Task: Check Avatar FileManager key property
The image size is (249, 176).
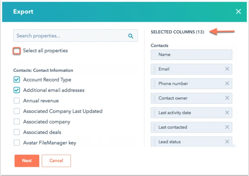Action: coord(17,143)
